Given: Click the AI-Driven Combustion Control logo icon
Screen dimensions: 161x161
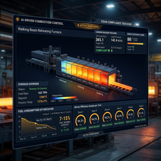Looking at the screenshot, I should click(x=18, y=19).
